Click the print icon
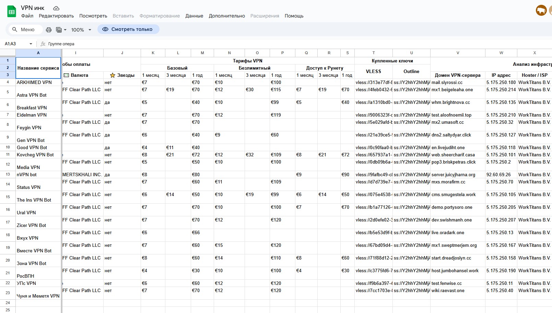 point(49,30)
